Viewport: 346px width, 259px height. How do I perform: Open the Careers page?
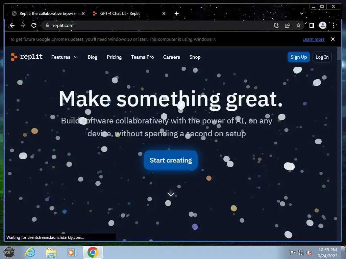(171, 57)
